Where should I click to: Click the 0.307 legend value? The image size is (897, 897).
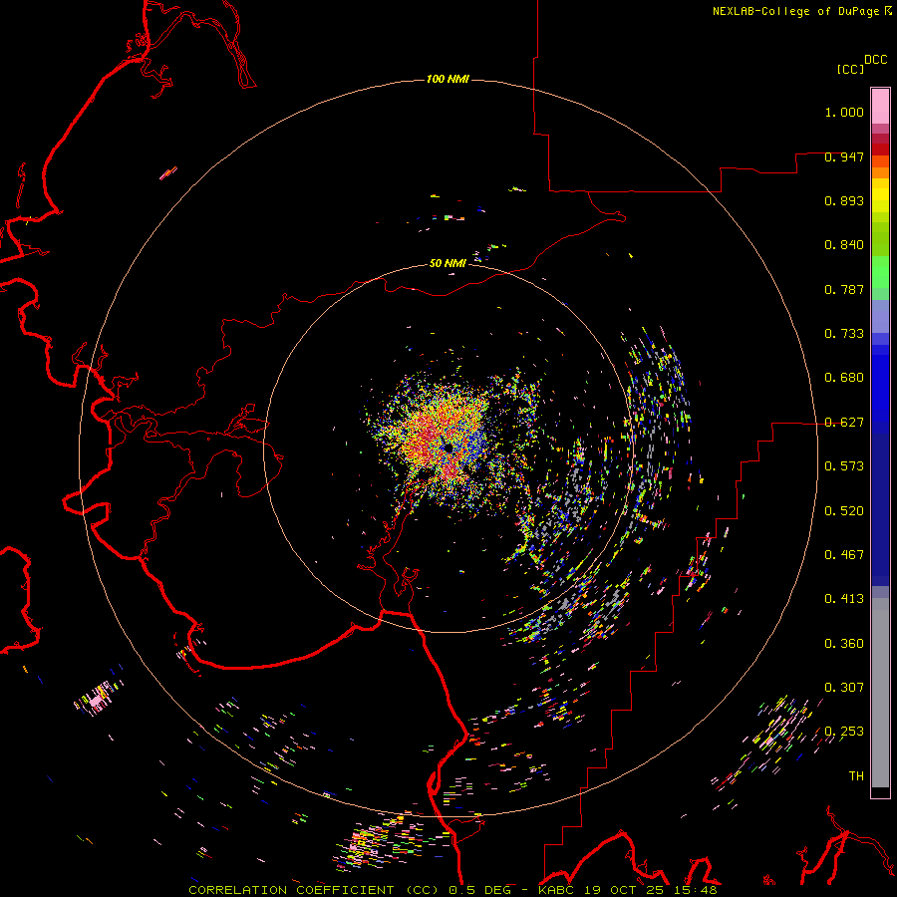(x=844, y=688)
